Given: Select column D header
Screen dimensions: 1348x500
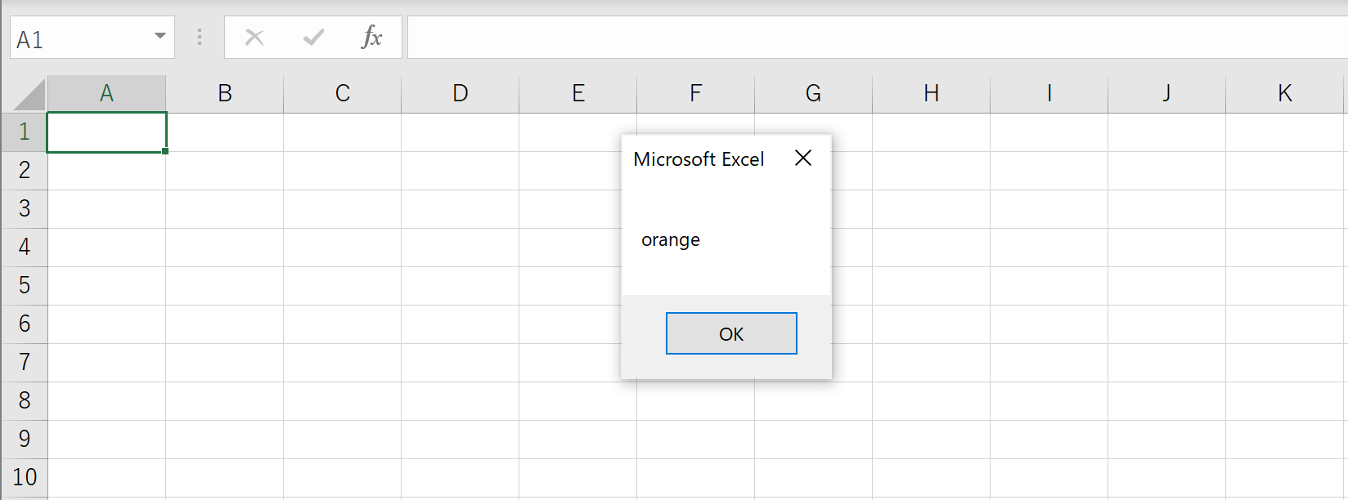Looking at the screenshot, I should click(x=461, y=94).
